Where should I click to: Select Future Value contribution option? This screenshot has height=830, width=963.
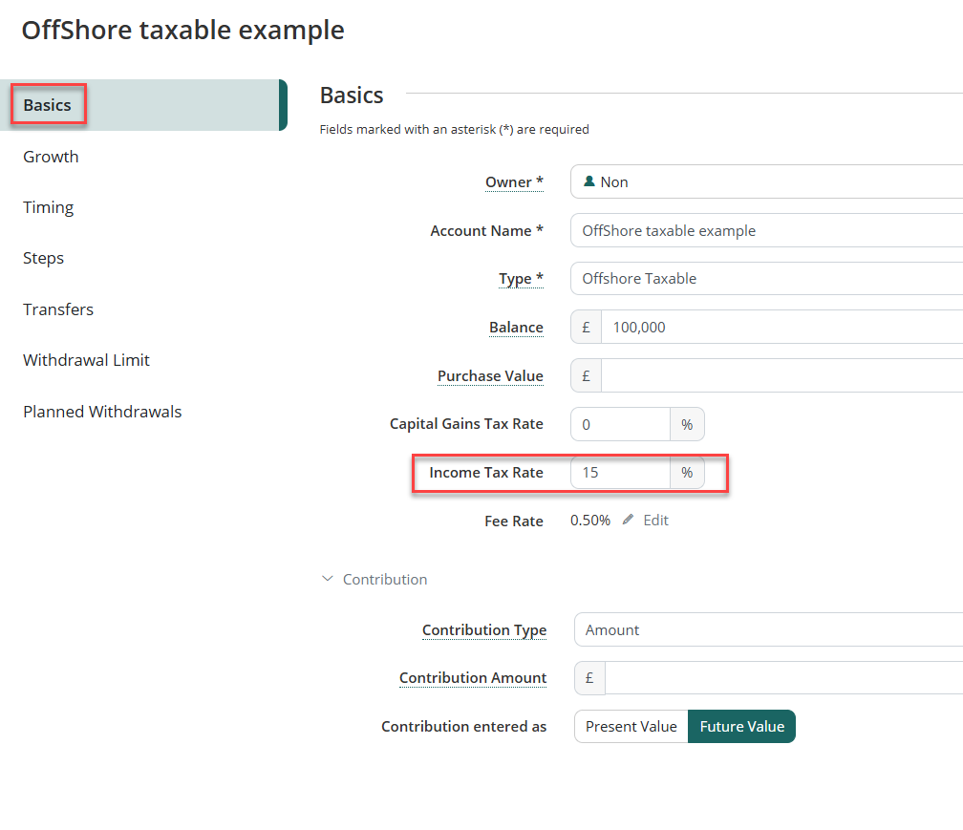[x=741, y=726]
